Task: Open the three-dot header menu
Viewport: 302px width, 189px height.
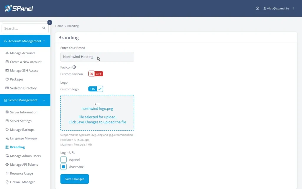Action: pyautogui.click(x=293, y=8)
